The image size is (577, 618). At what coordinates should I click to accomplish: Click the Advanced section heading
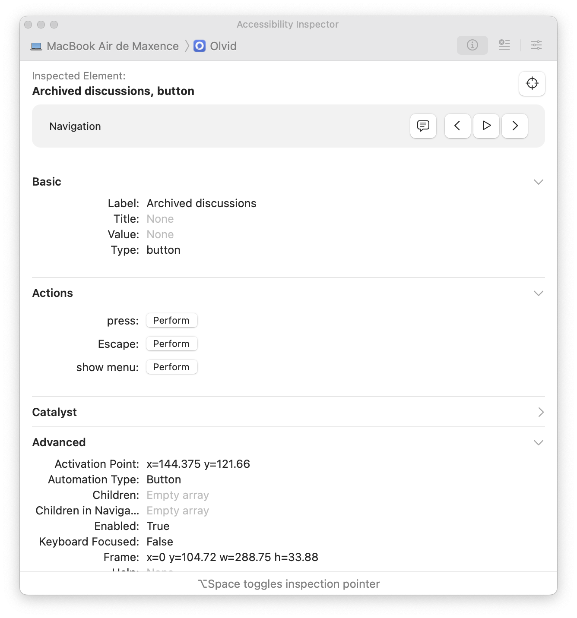coord(59,442)
